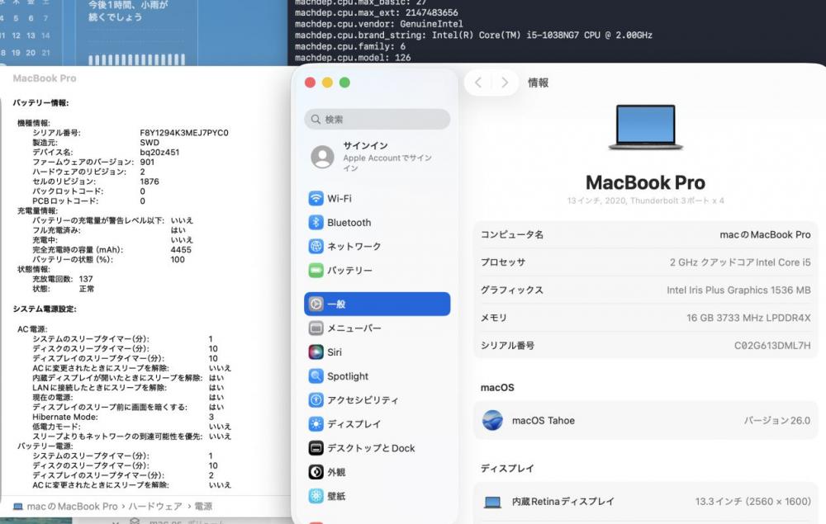Click the MacBook Pro title in System Information
826x524 pixels.
pyautogui.click(x=45, y=78)
